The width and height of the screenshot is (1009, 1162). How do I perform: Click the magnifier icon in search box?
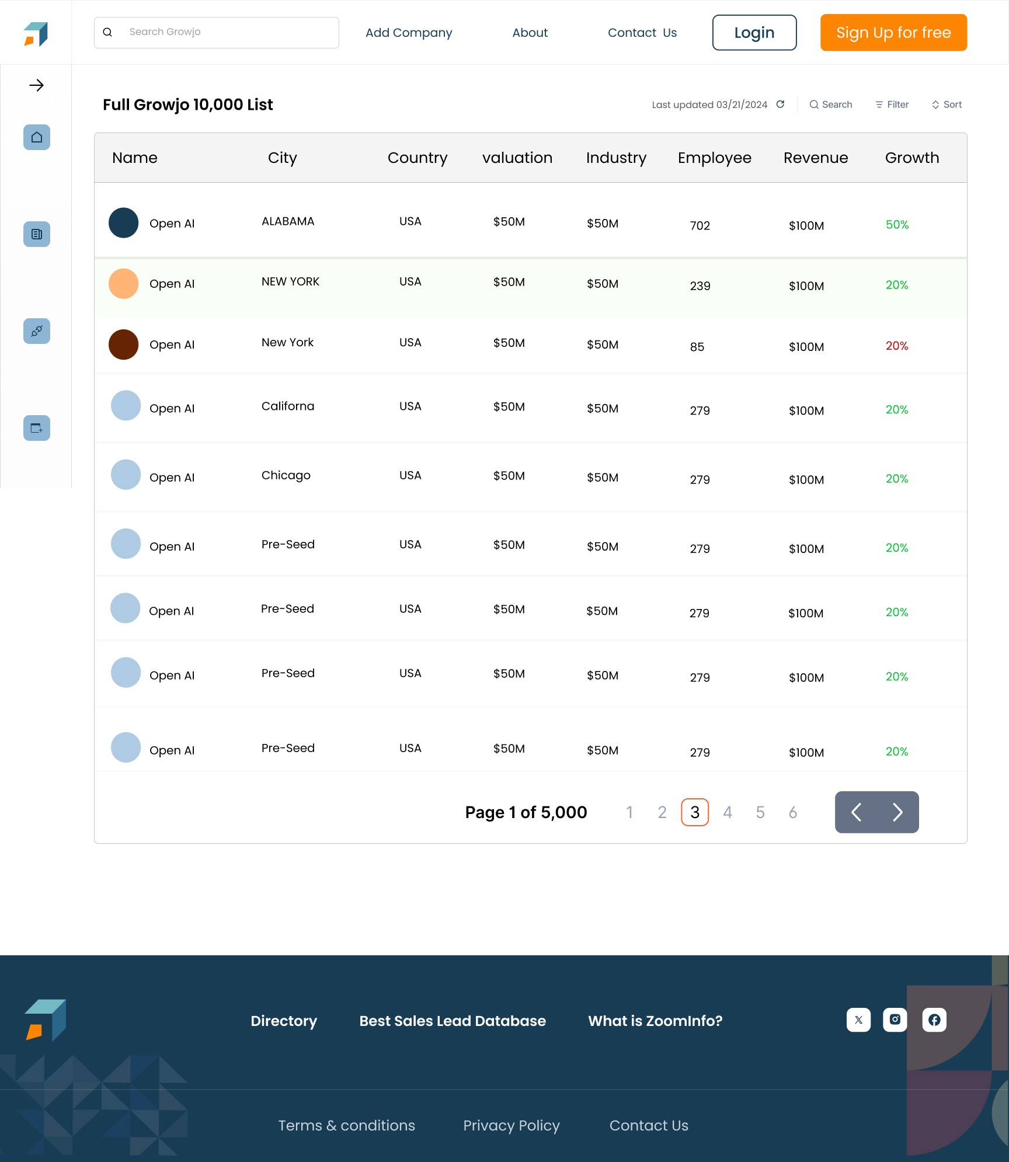point(107,32)
